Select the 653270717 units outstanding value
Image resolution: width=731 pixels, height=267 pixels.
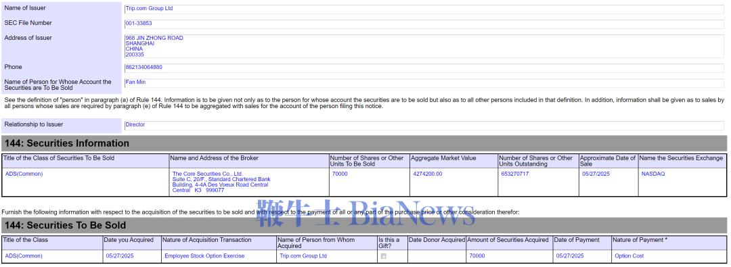515,174
